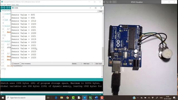Viewport: 178px width, 100px height.
Task: Click the Get Help tray icon
Action: click(134, 98)
